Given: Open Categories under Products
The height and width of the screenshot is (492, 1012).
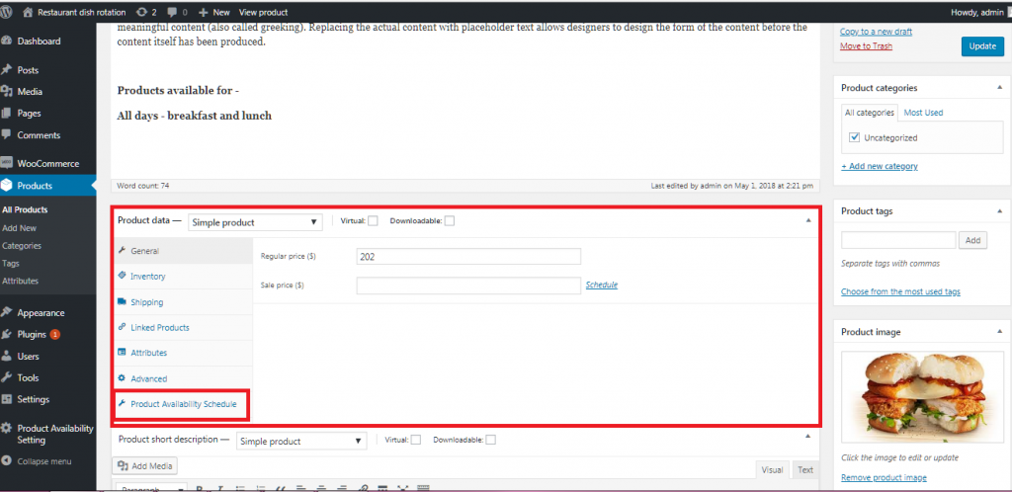Looking at the screenshot, I should click(x=22, y=246).
